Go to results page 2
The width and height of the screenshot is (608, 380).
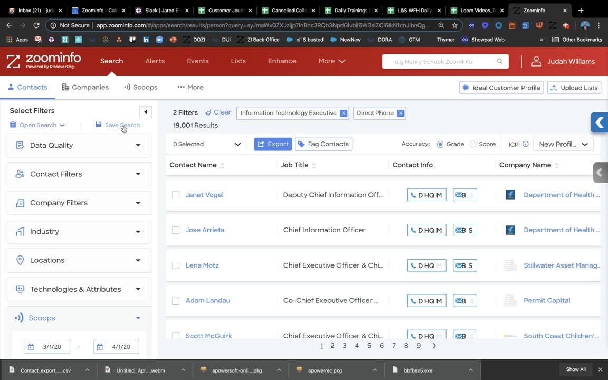[x=332, y=346]
